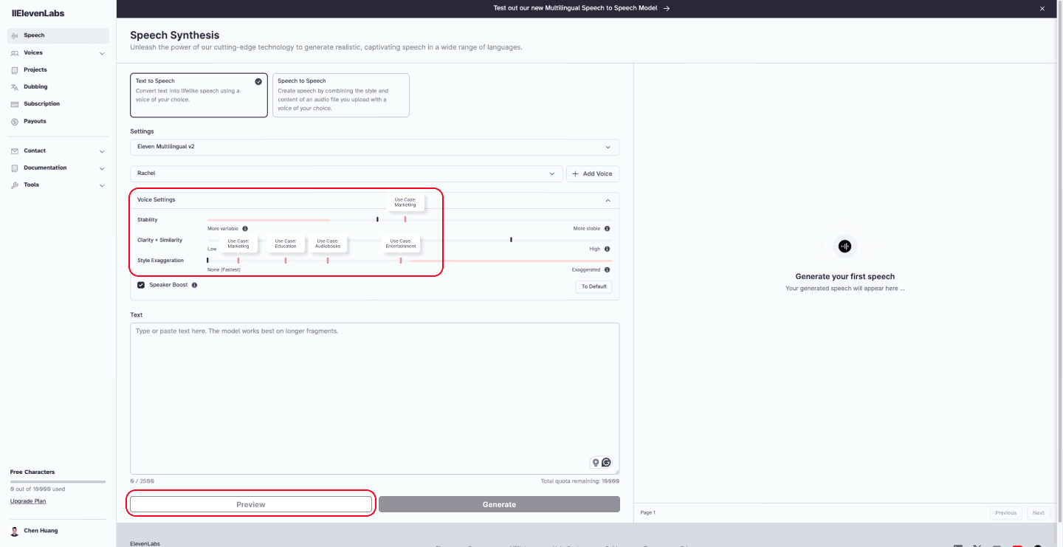Open the Speech section via its waveform icon
The width and height of the screenshot is (1063, 547).
pos(15,35)
